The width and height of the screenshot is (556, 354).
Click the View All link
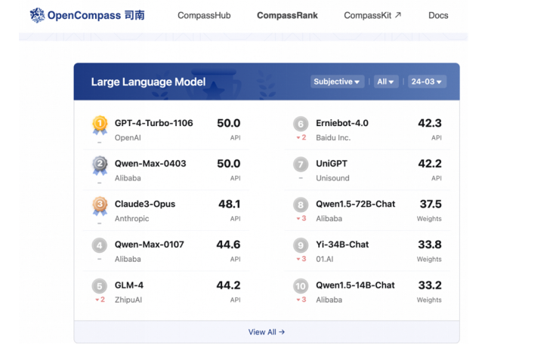[267, 332]
